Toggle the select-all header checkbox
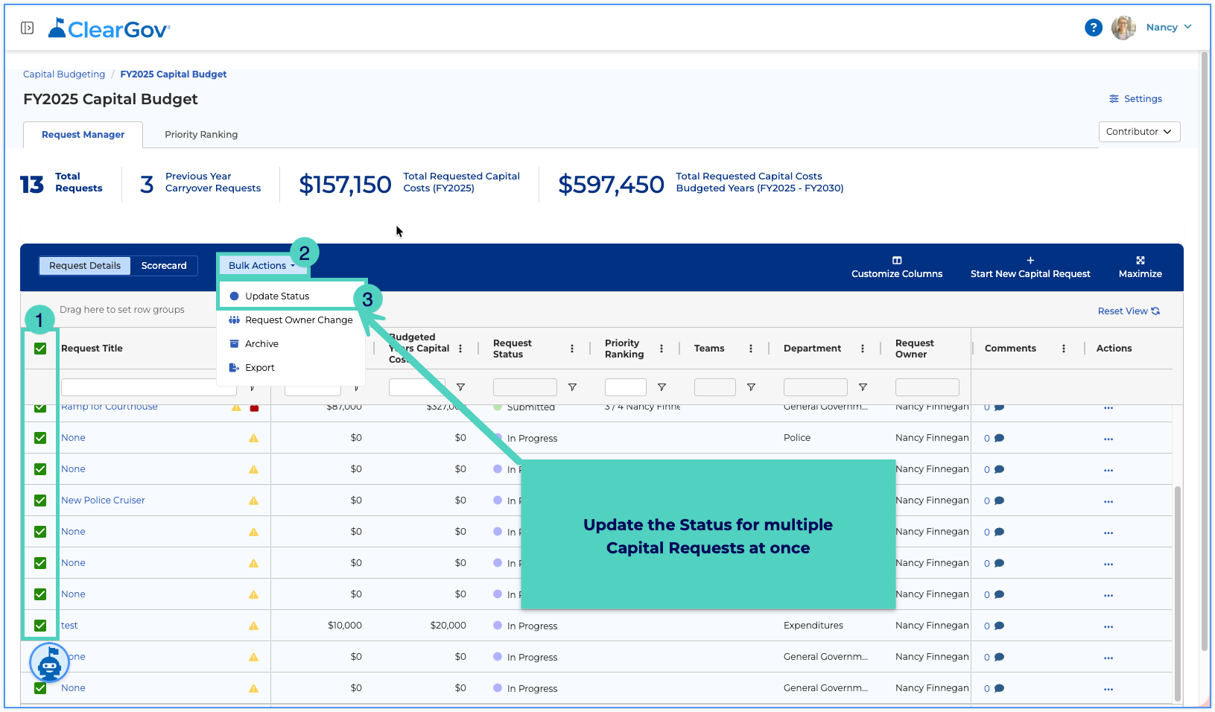 tap(40, 349)
